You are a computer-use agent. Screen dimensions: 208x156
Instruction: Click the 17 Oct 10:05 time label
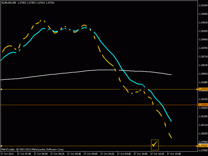[141, 154]
